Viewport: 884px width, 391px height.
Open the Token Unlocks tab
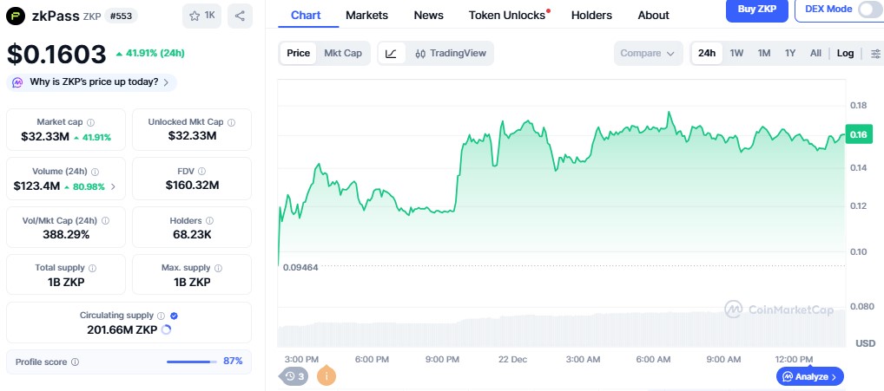pos(507,16)
